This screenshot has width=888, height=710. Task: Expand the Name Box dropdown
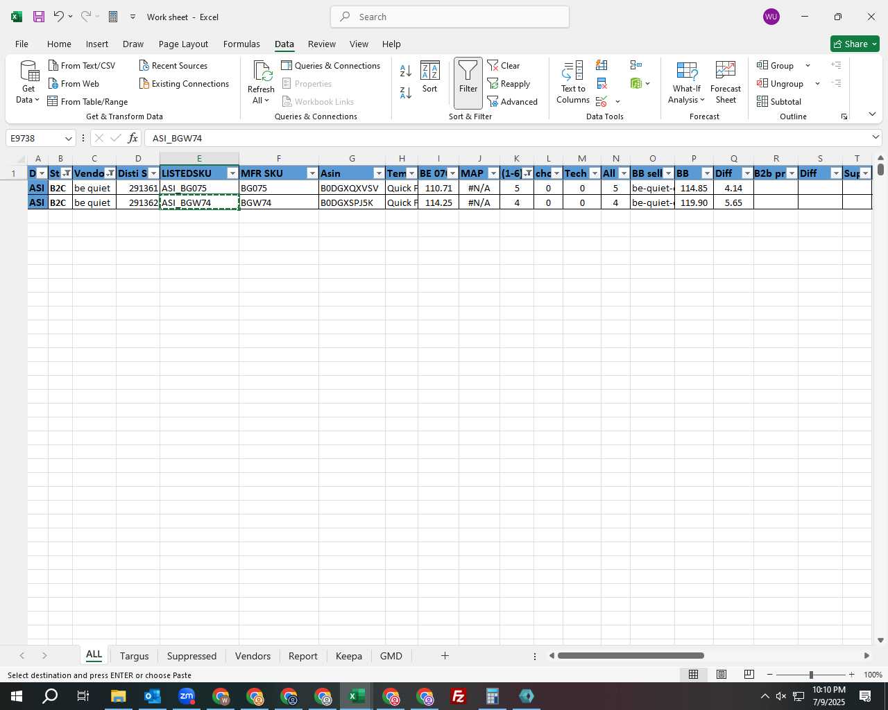[x=68, y=138]
